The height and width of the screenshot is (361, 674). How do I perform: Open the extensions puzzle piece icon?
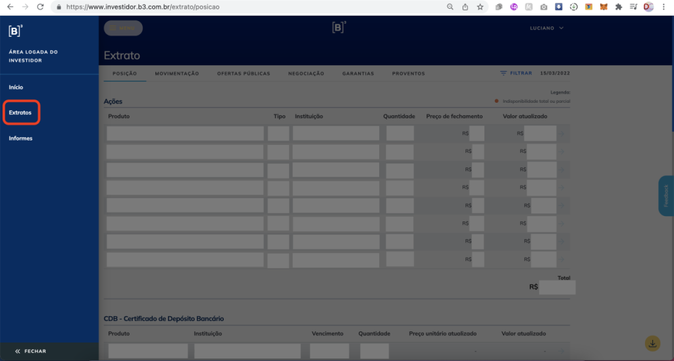pyautogui.click(x=619, y=7)
